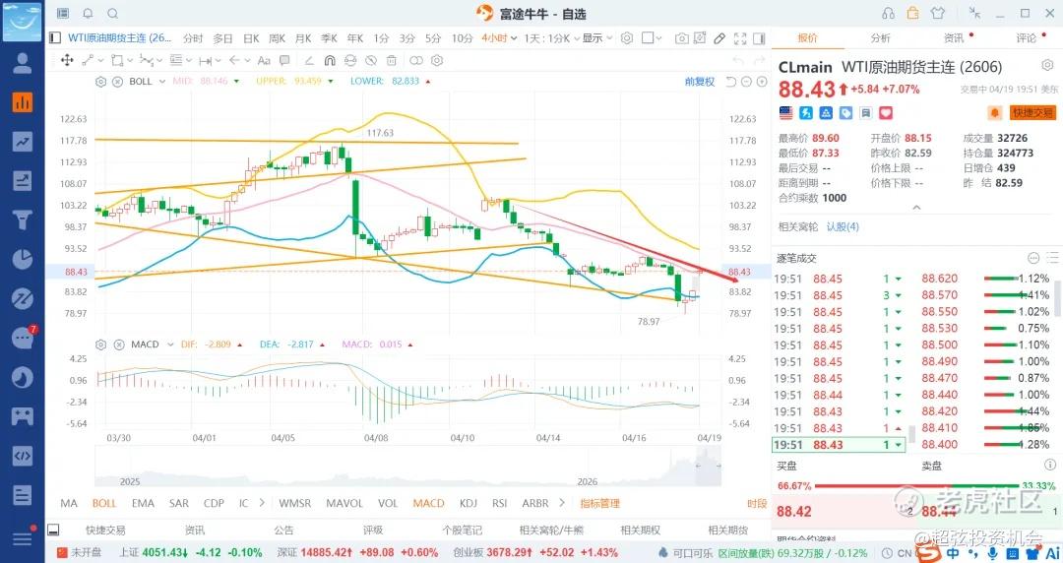
Task: Select the drawing pencil tool icon
Action: tap(719, 38)
